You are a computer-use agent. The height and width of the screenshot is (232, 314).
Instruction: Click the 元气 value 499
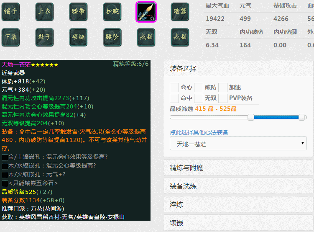tap(245, 19)
